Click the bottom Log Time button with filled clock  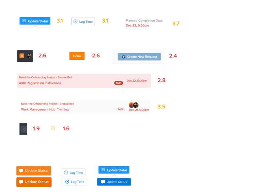pyautogui.click(x=75, y=182)
